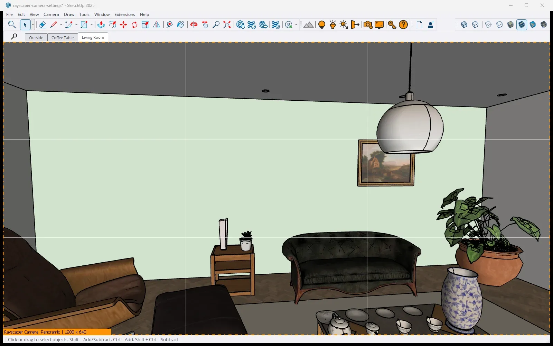Toggle the Back Edges face style

pos(476,25)
